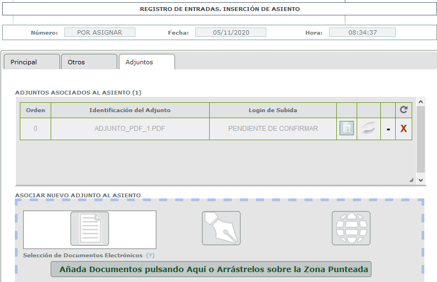Select the Adjuntos tab
The image size is (437, 282).
tap(147, 62)
